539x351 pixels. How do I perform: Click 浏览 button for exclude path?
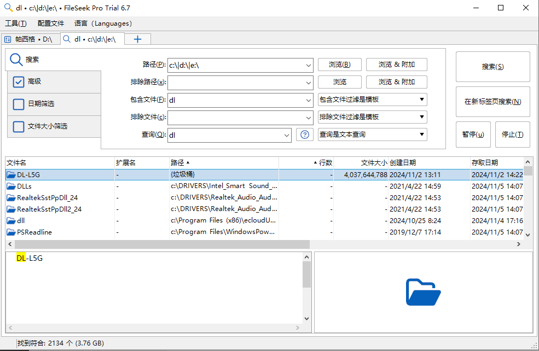340,82
